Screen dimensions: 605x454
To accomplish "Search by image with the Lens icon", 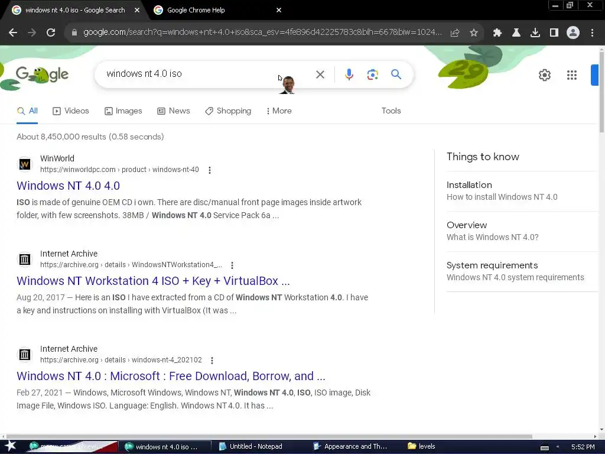I will pyautogui.click(x=373, y=74).
